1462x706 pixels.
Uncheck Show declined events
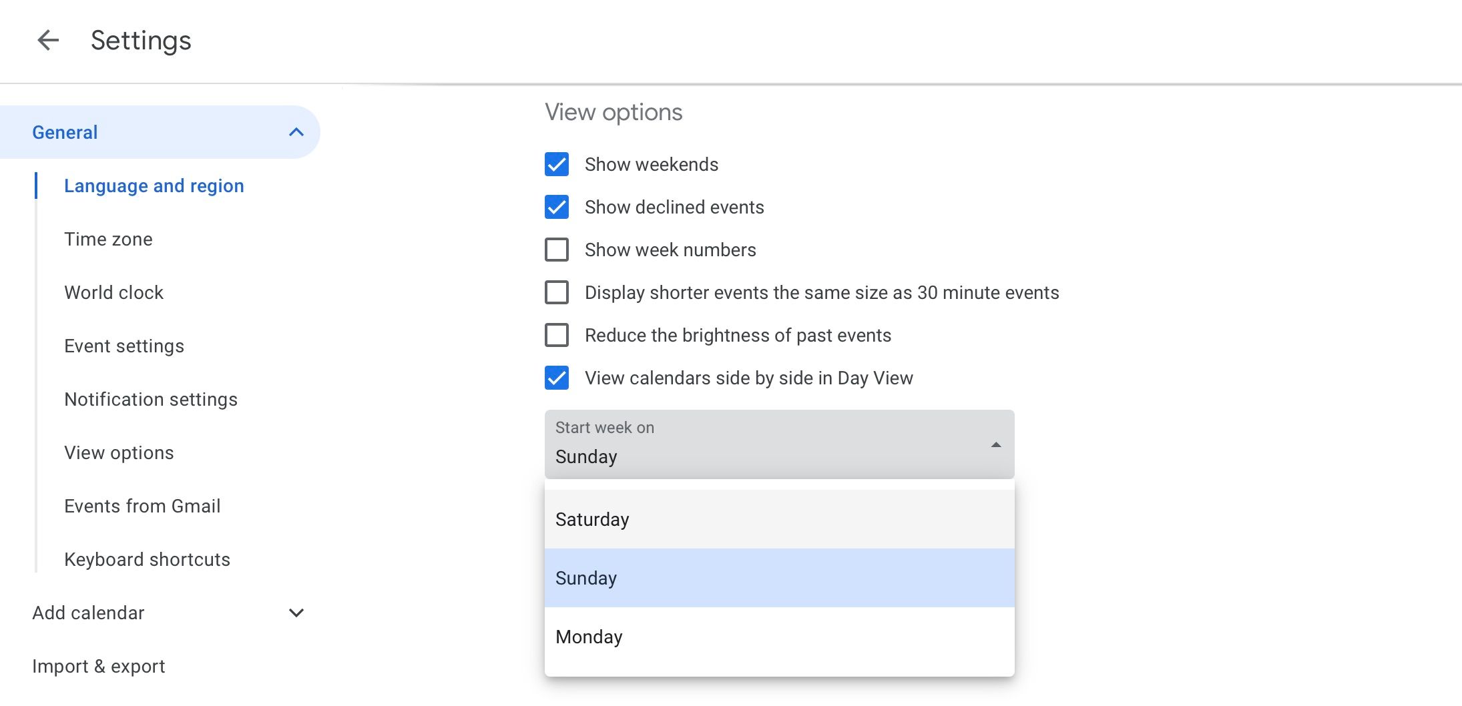pyautogui.click(x=556, y=207)
